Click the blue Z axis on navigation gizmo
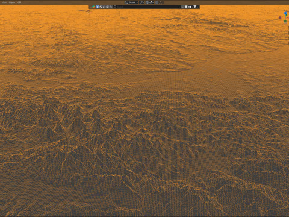The height and width of the screenshot is (217, 289). coord(285,13)
